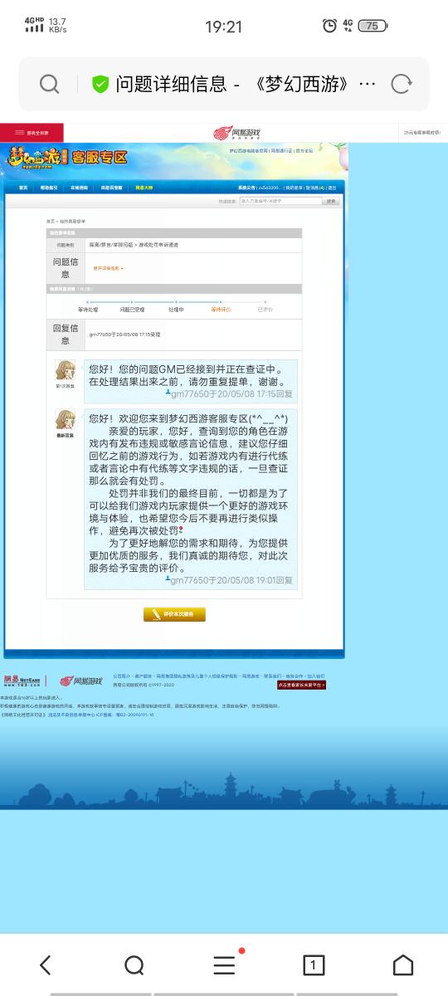Go back using the browser back arrow
This screenshot has width=448, height=996.
pos(46,964)
